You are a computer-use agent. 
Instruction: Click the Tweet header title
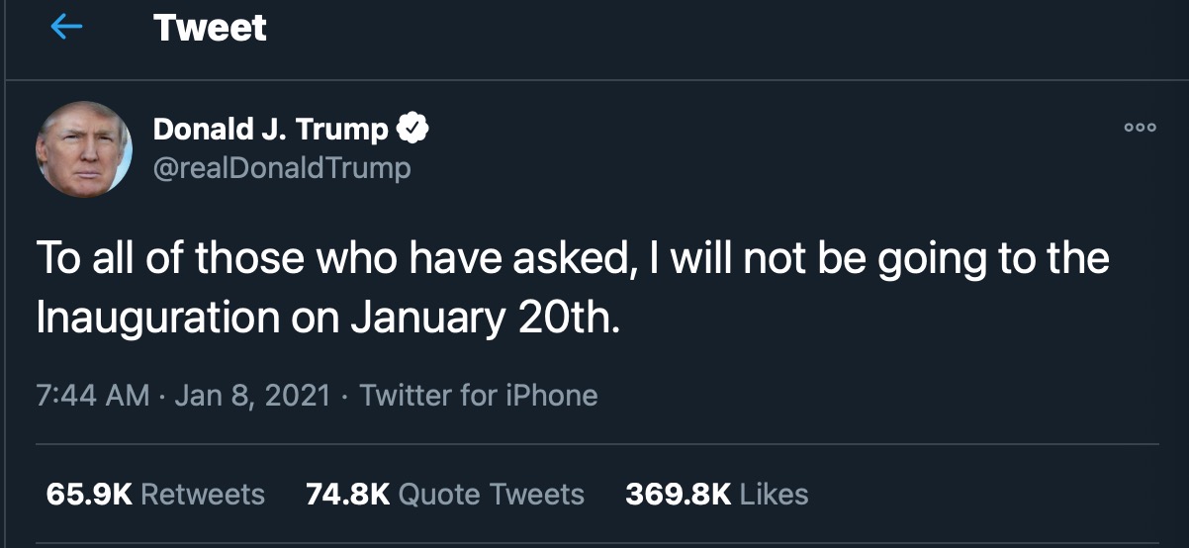pos(210,28)
